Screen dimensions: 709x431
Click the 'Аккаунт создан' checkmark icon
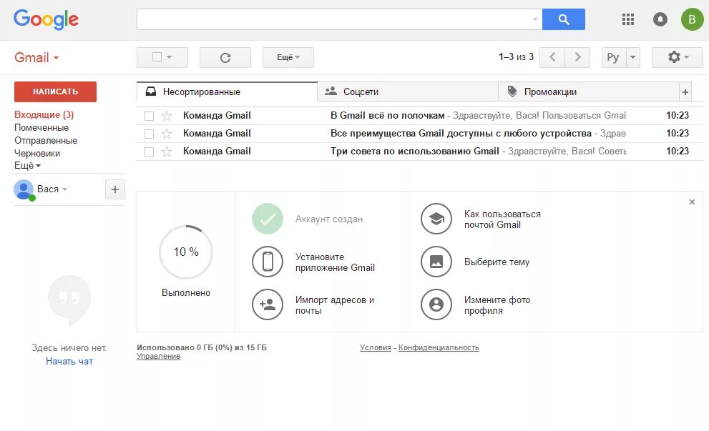[268, 219]
